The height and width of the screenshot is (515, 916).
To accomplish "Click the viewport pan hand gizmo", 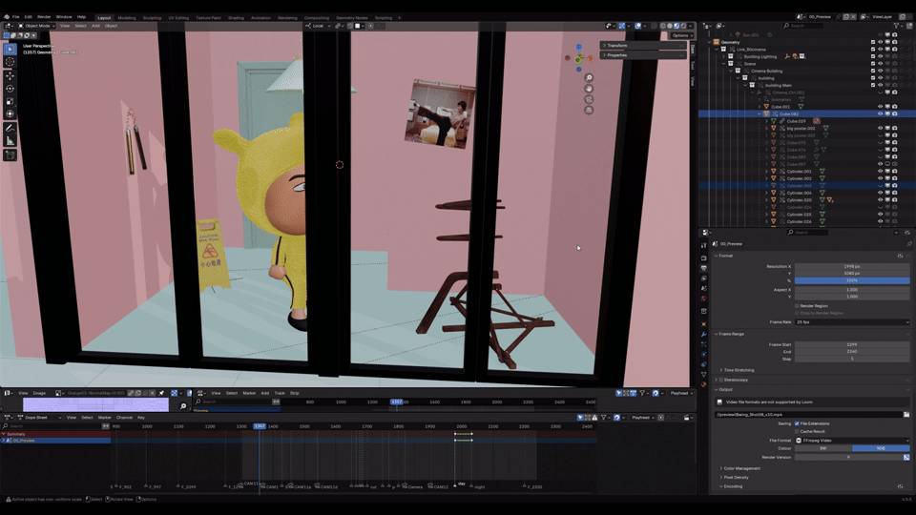I will pyautogui.click(x=589, y=89).
